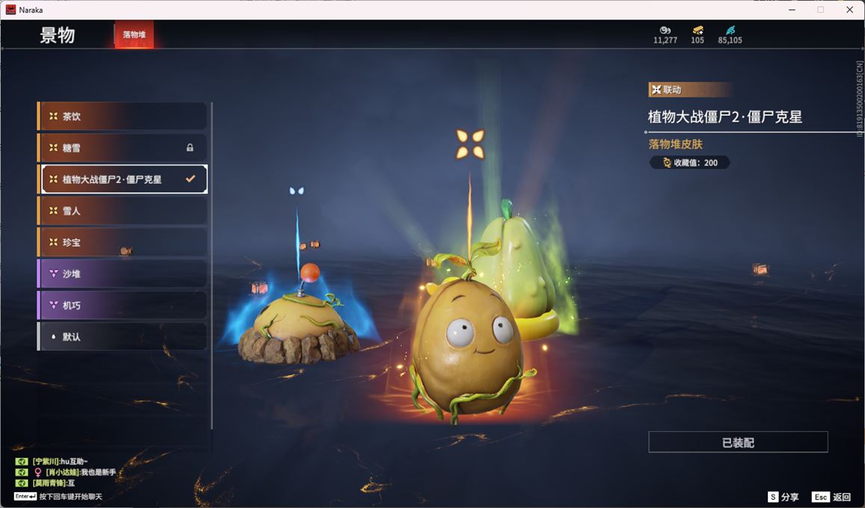Image resolution: width=865 pixels, height=508 pixels.
Task: Click the 按下回车键开始聊天 chat prompt
Action: pos(70,497)
